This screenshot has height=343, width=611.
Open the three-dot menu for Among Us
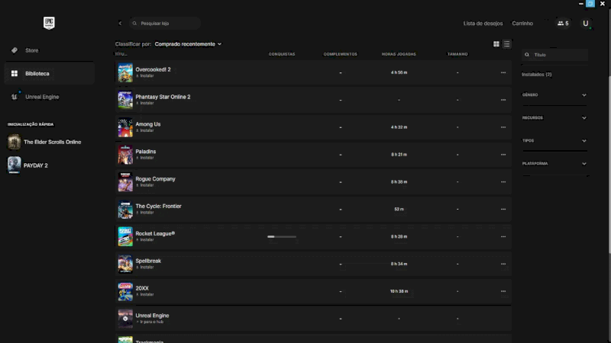pos(503,127)
